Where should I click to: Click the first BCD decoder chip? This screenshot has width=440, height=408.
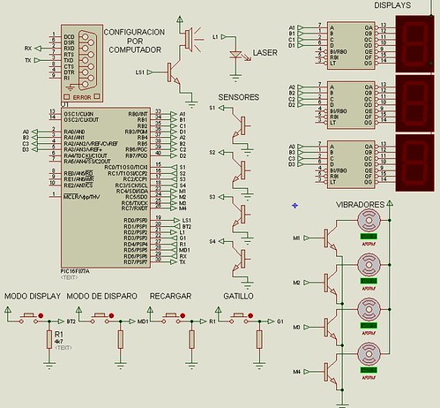[351, 45]
